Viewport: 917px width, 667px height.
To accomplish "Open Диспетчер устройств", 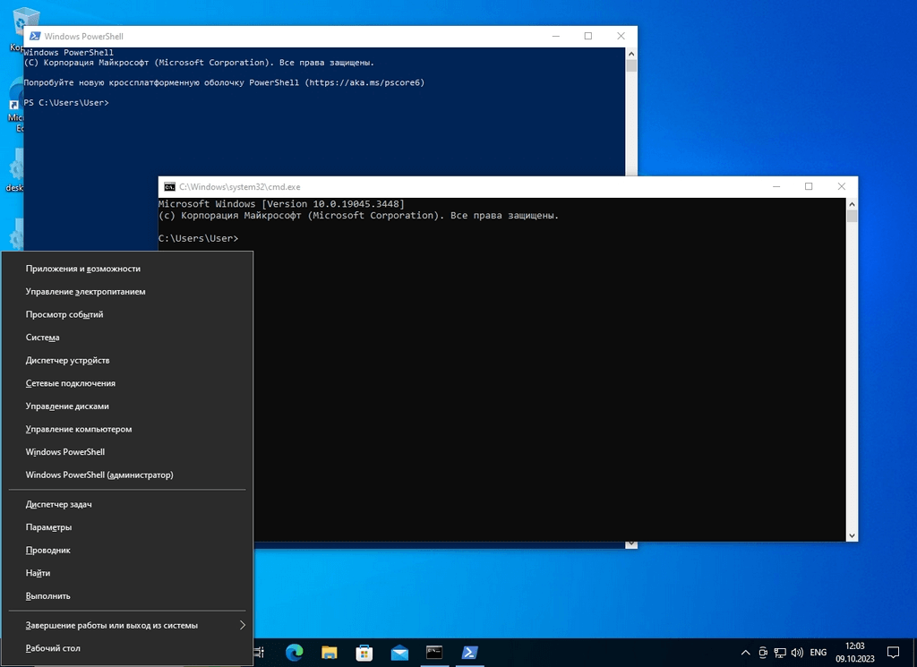I will tap(127, 360).
